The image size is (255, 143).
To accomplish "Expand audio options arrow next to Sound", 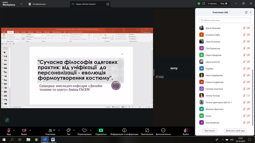I will point(14,130).
